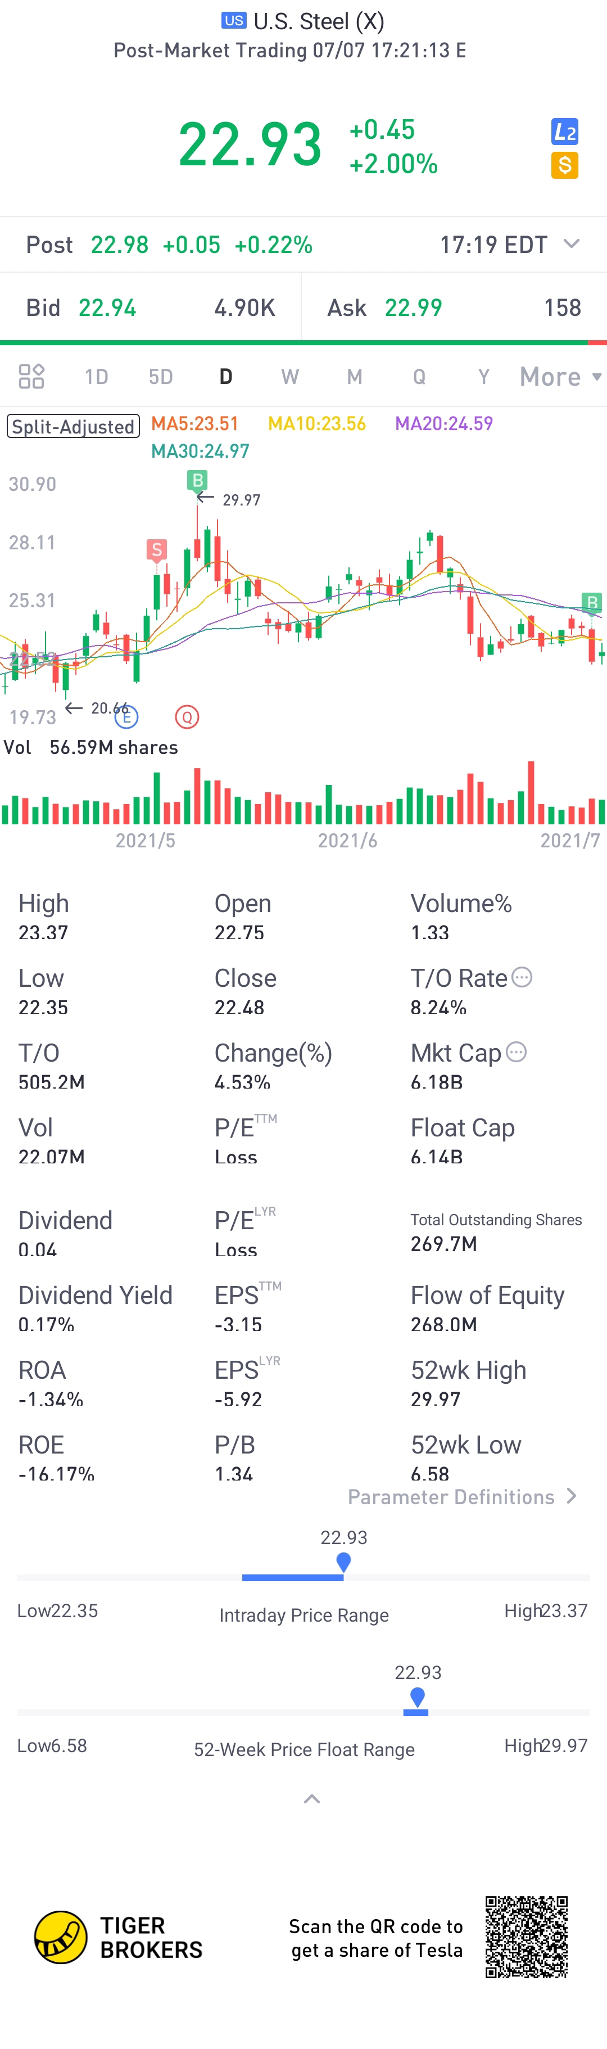Switch chart to W weekly interval
The image size is (607, 2049).
click(x=289, y=376)
